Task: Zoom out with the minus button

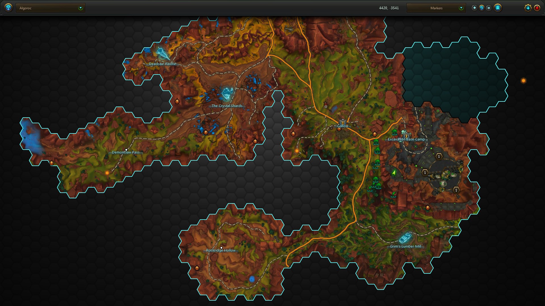Action: coord(489,8)
